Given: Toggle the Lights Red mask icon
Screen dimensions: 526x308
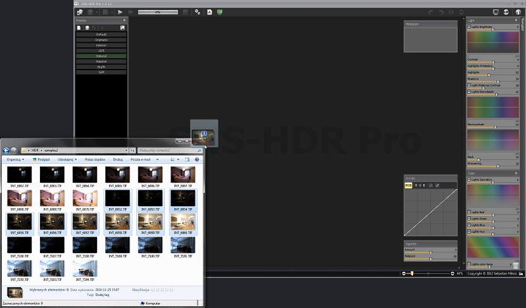Looking at the screenshot, I should [x=469, y=213].
